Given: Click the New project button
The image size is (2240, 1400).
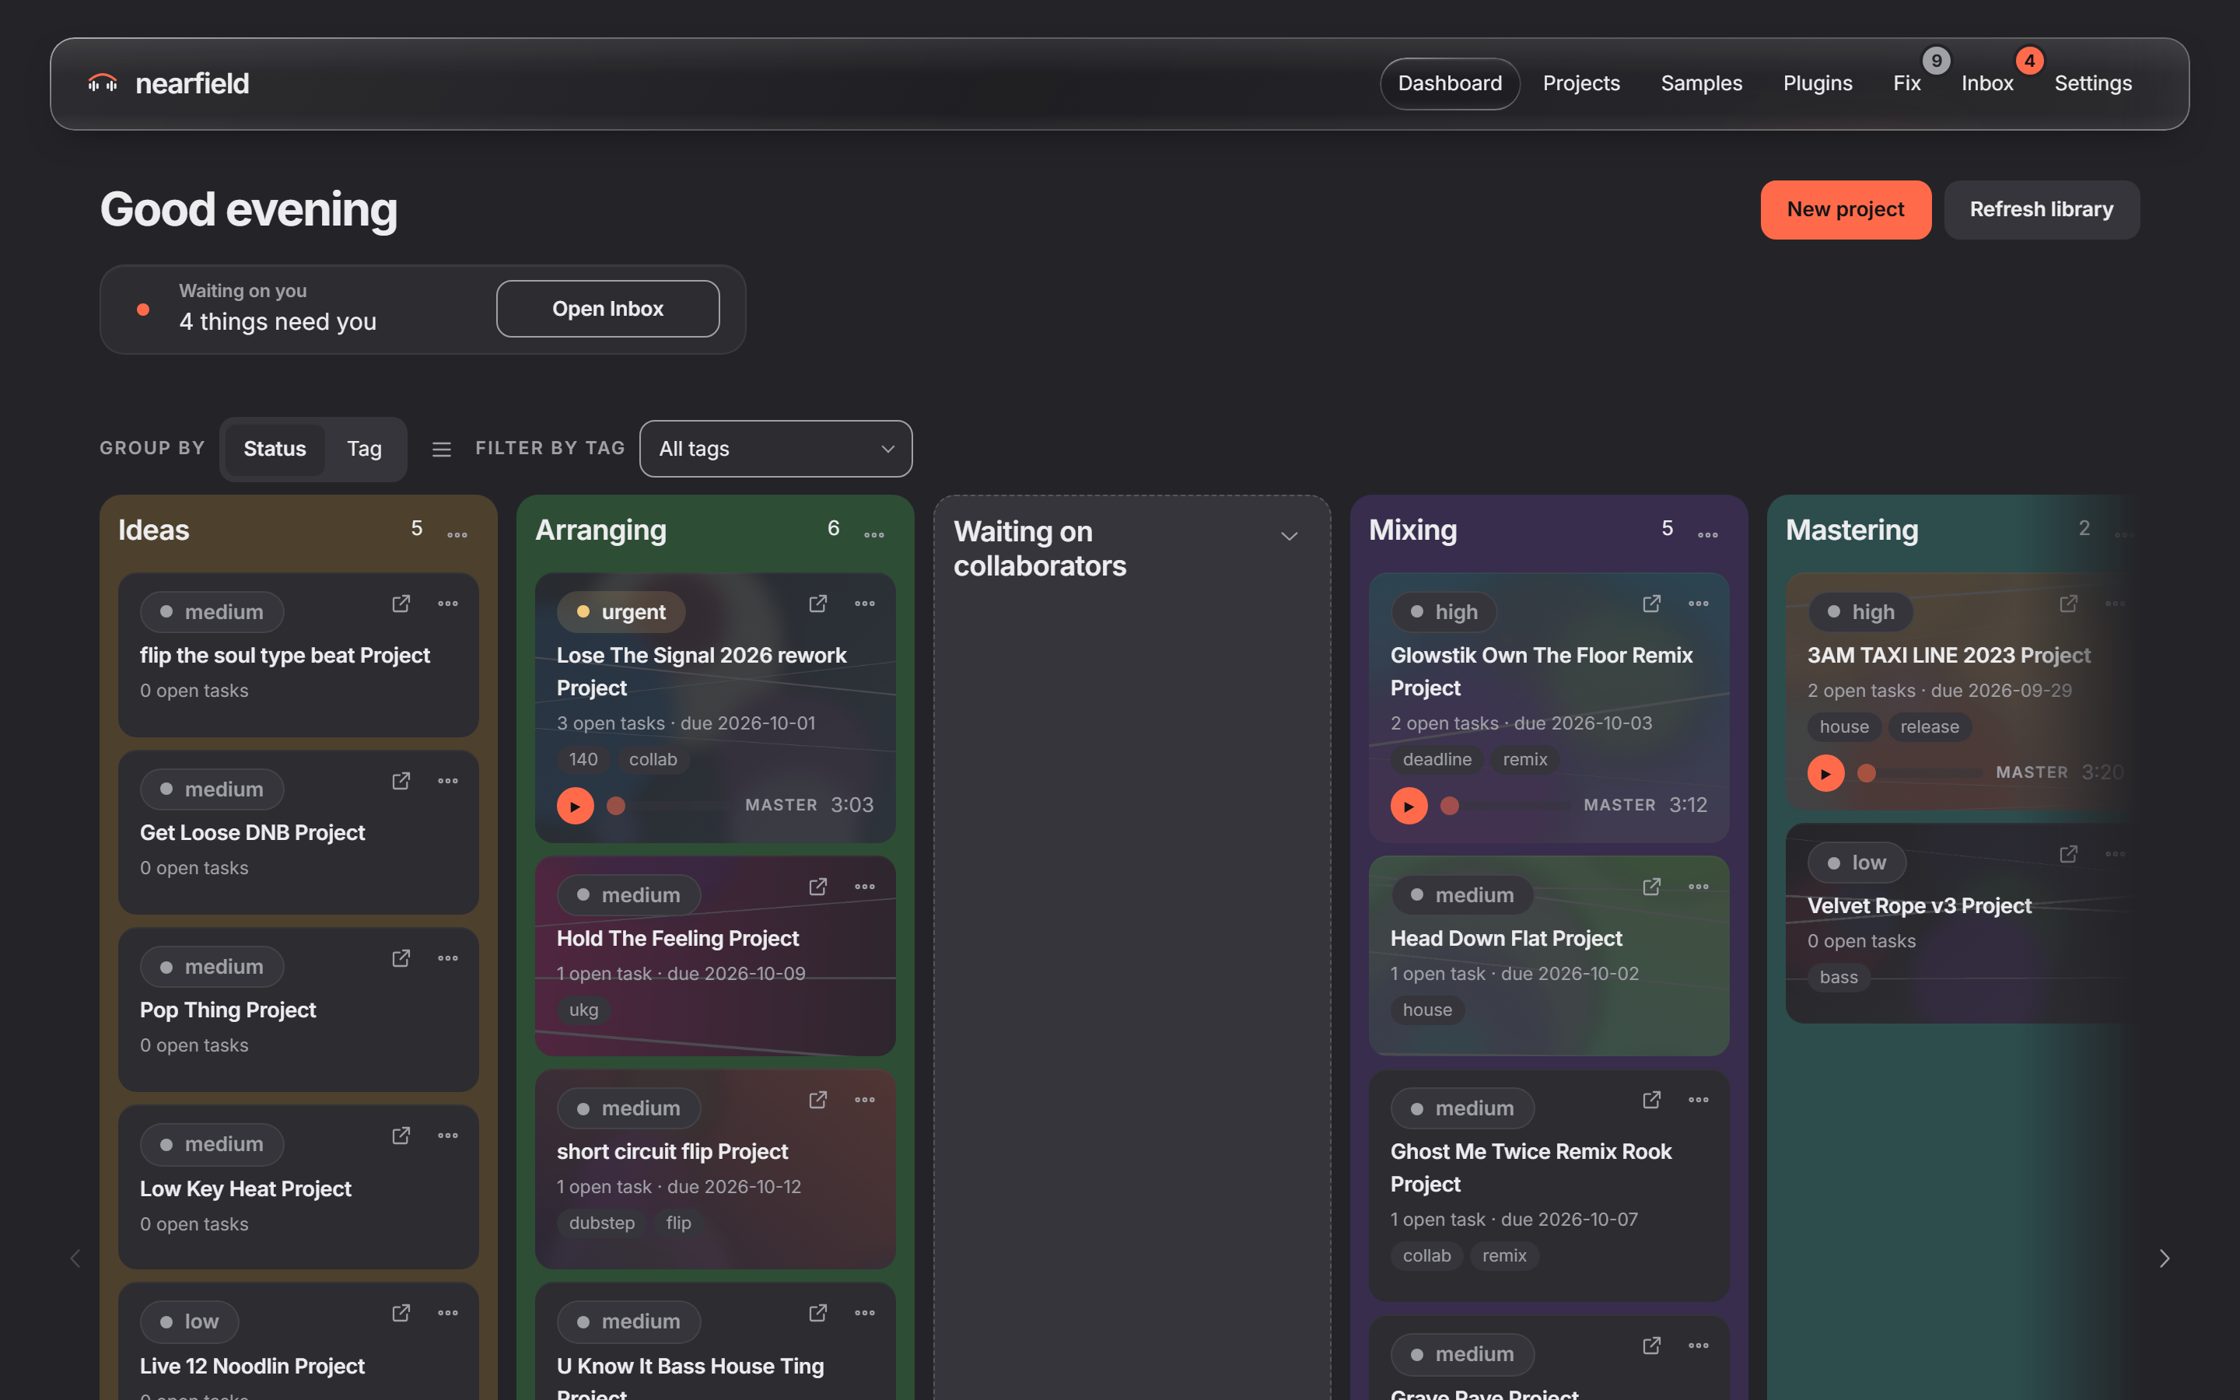Looking at the screenshot, I should 1845,210.
